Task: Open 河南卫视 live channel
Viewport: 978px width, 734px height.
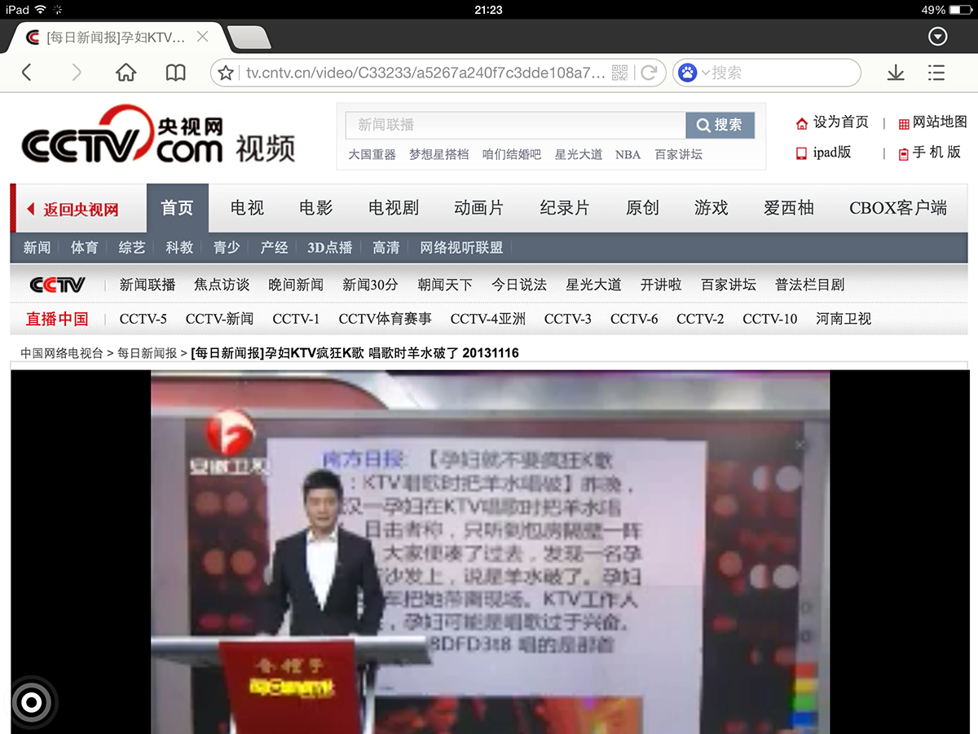Action: click(844, 319)
